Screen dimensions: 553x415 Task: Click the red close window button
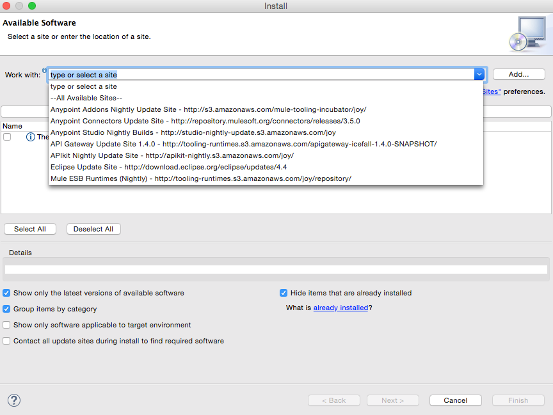tap(6, 6)
